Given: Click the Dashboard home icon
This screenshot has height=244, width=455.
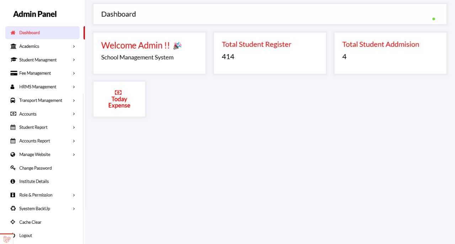Looking at the screenshot, I should pyautogui.click(x=13, y=33).
